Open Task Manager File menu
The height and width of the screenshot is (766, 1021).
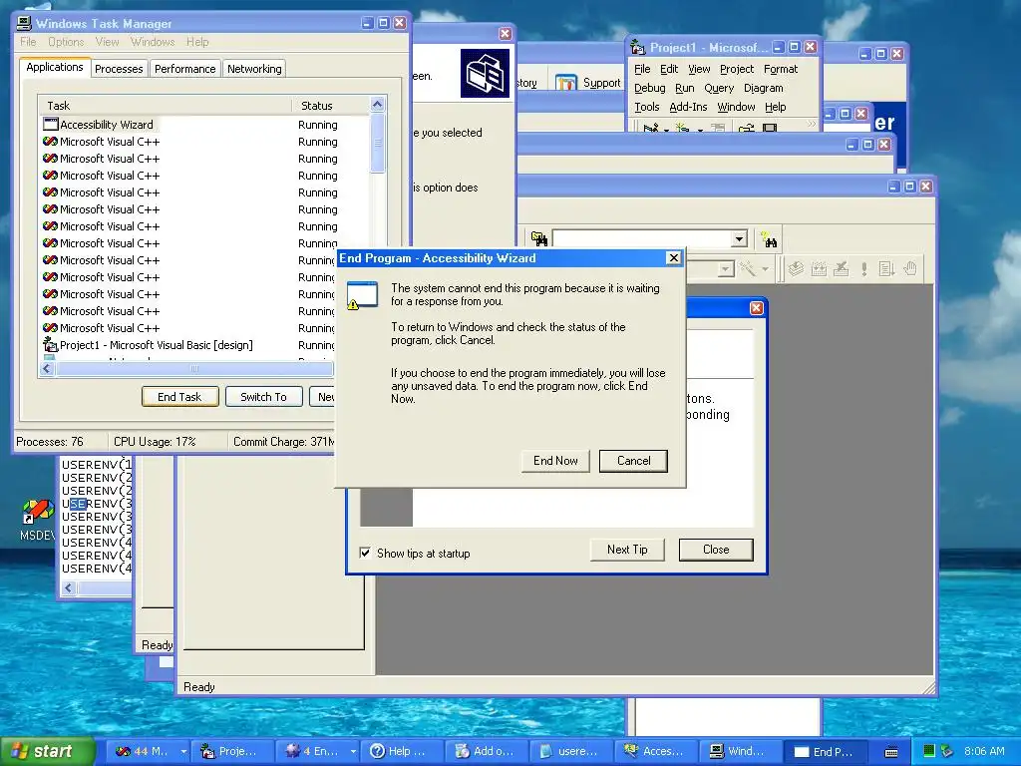click(x=28, y=42)
